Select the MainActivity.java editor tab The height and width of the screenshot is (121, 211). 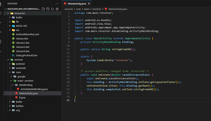pos(77,4)
